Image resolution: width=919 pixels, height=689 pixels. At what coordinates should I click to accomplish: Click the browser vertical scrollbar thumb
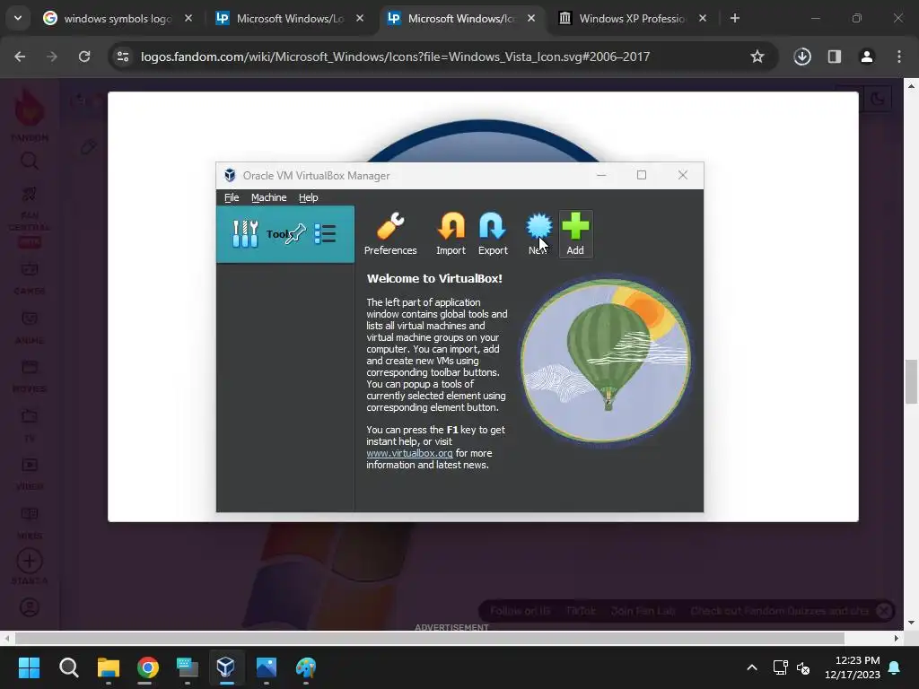[911, 382]
